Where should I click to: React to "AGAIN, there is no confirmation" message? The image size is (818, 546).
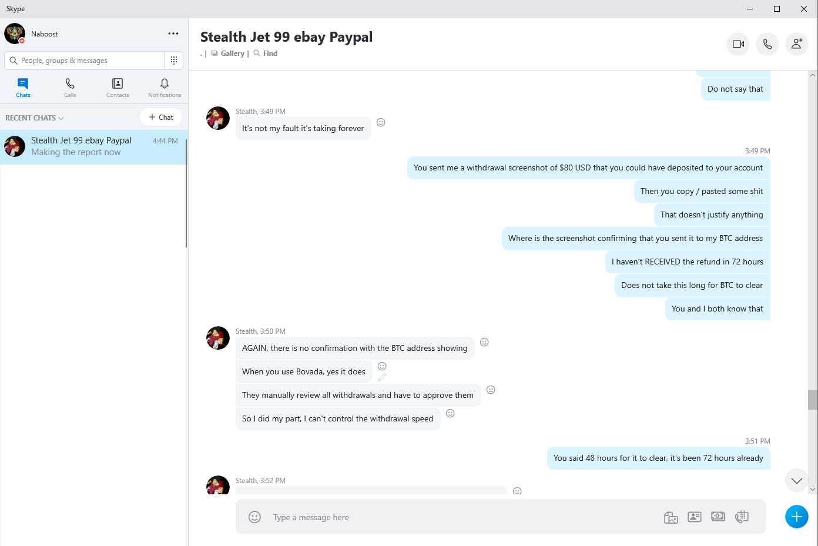pos(484,342)
